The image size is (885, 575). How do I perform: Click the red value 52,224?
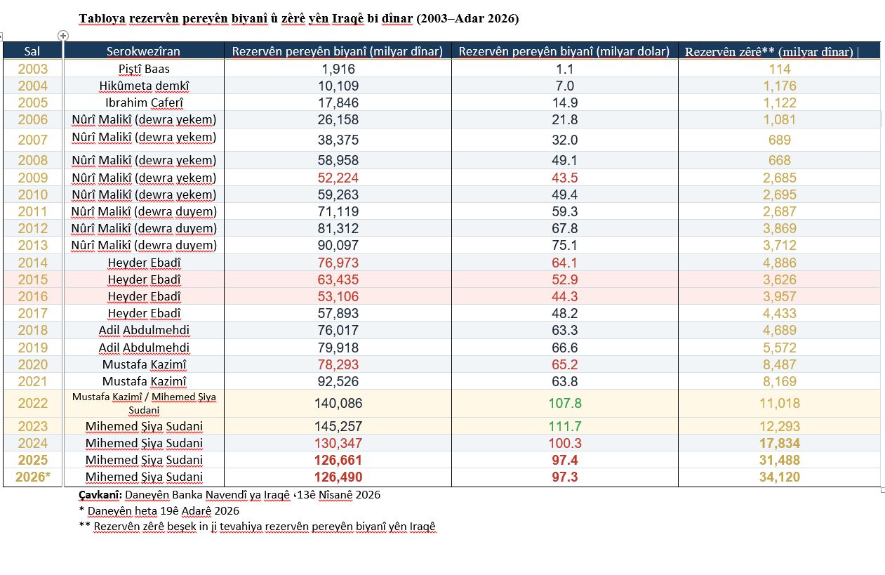click(339, 178)
